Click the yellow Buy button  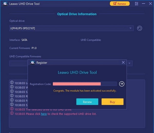(112, 102)
